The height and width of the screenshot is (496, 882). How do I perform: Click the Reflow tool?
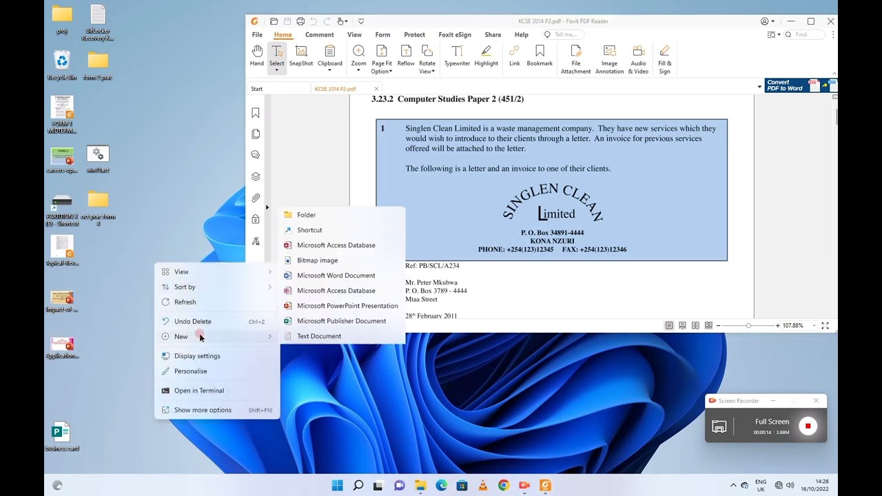click(x=406, y=56)
